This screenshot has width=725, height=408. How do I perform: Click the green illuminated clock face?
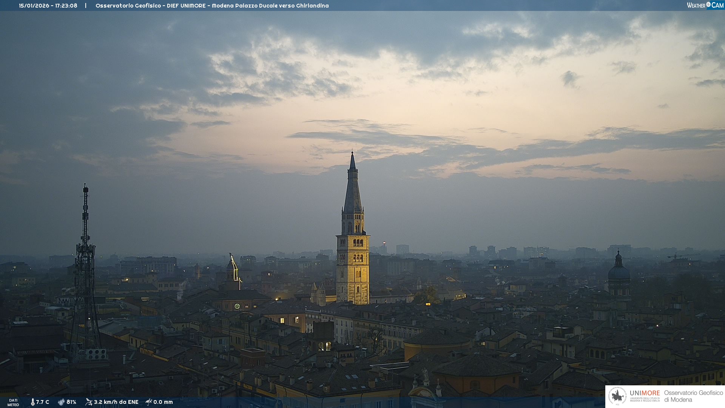pyautogui.click(x=237, y=306)
